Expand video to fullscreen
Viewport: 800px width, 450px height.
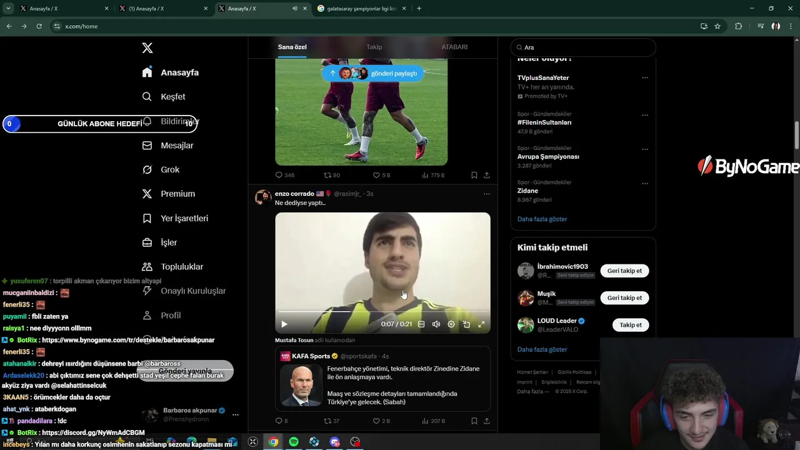coord(481,324)
